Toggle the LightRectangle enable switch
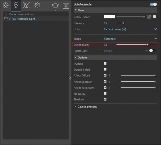The height and width of the screenshot is (145, 161). tap(153, 4)
